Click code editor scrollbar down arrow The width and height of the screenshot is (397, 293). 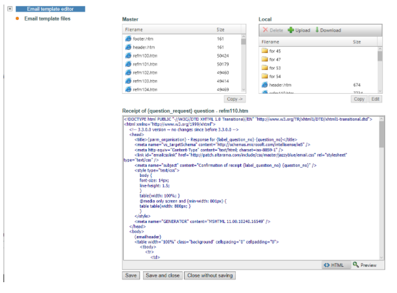tap(382, 258)
